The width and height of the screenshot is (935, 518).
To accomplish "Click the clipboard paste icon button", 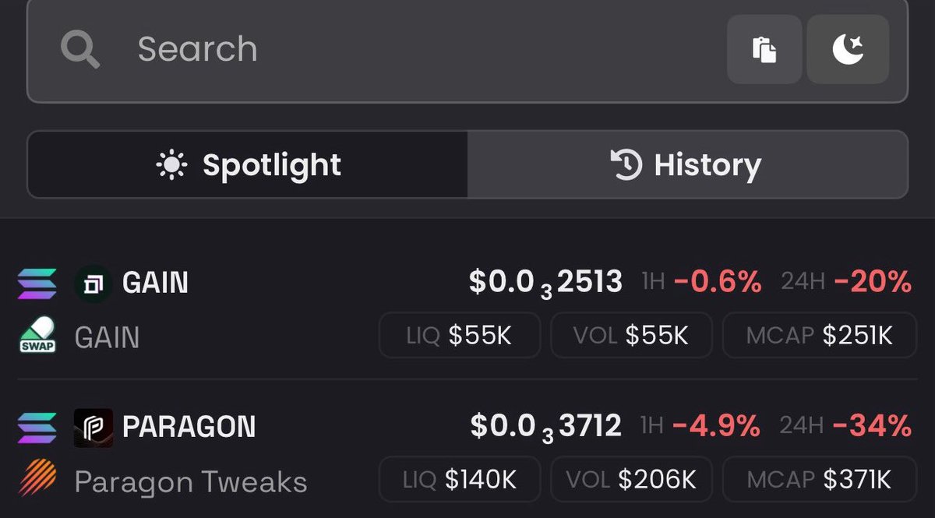I will point(764,49).
